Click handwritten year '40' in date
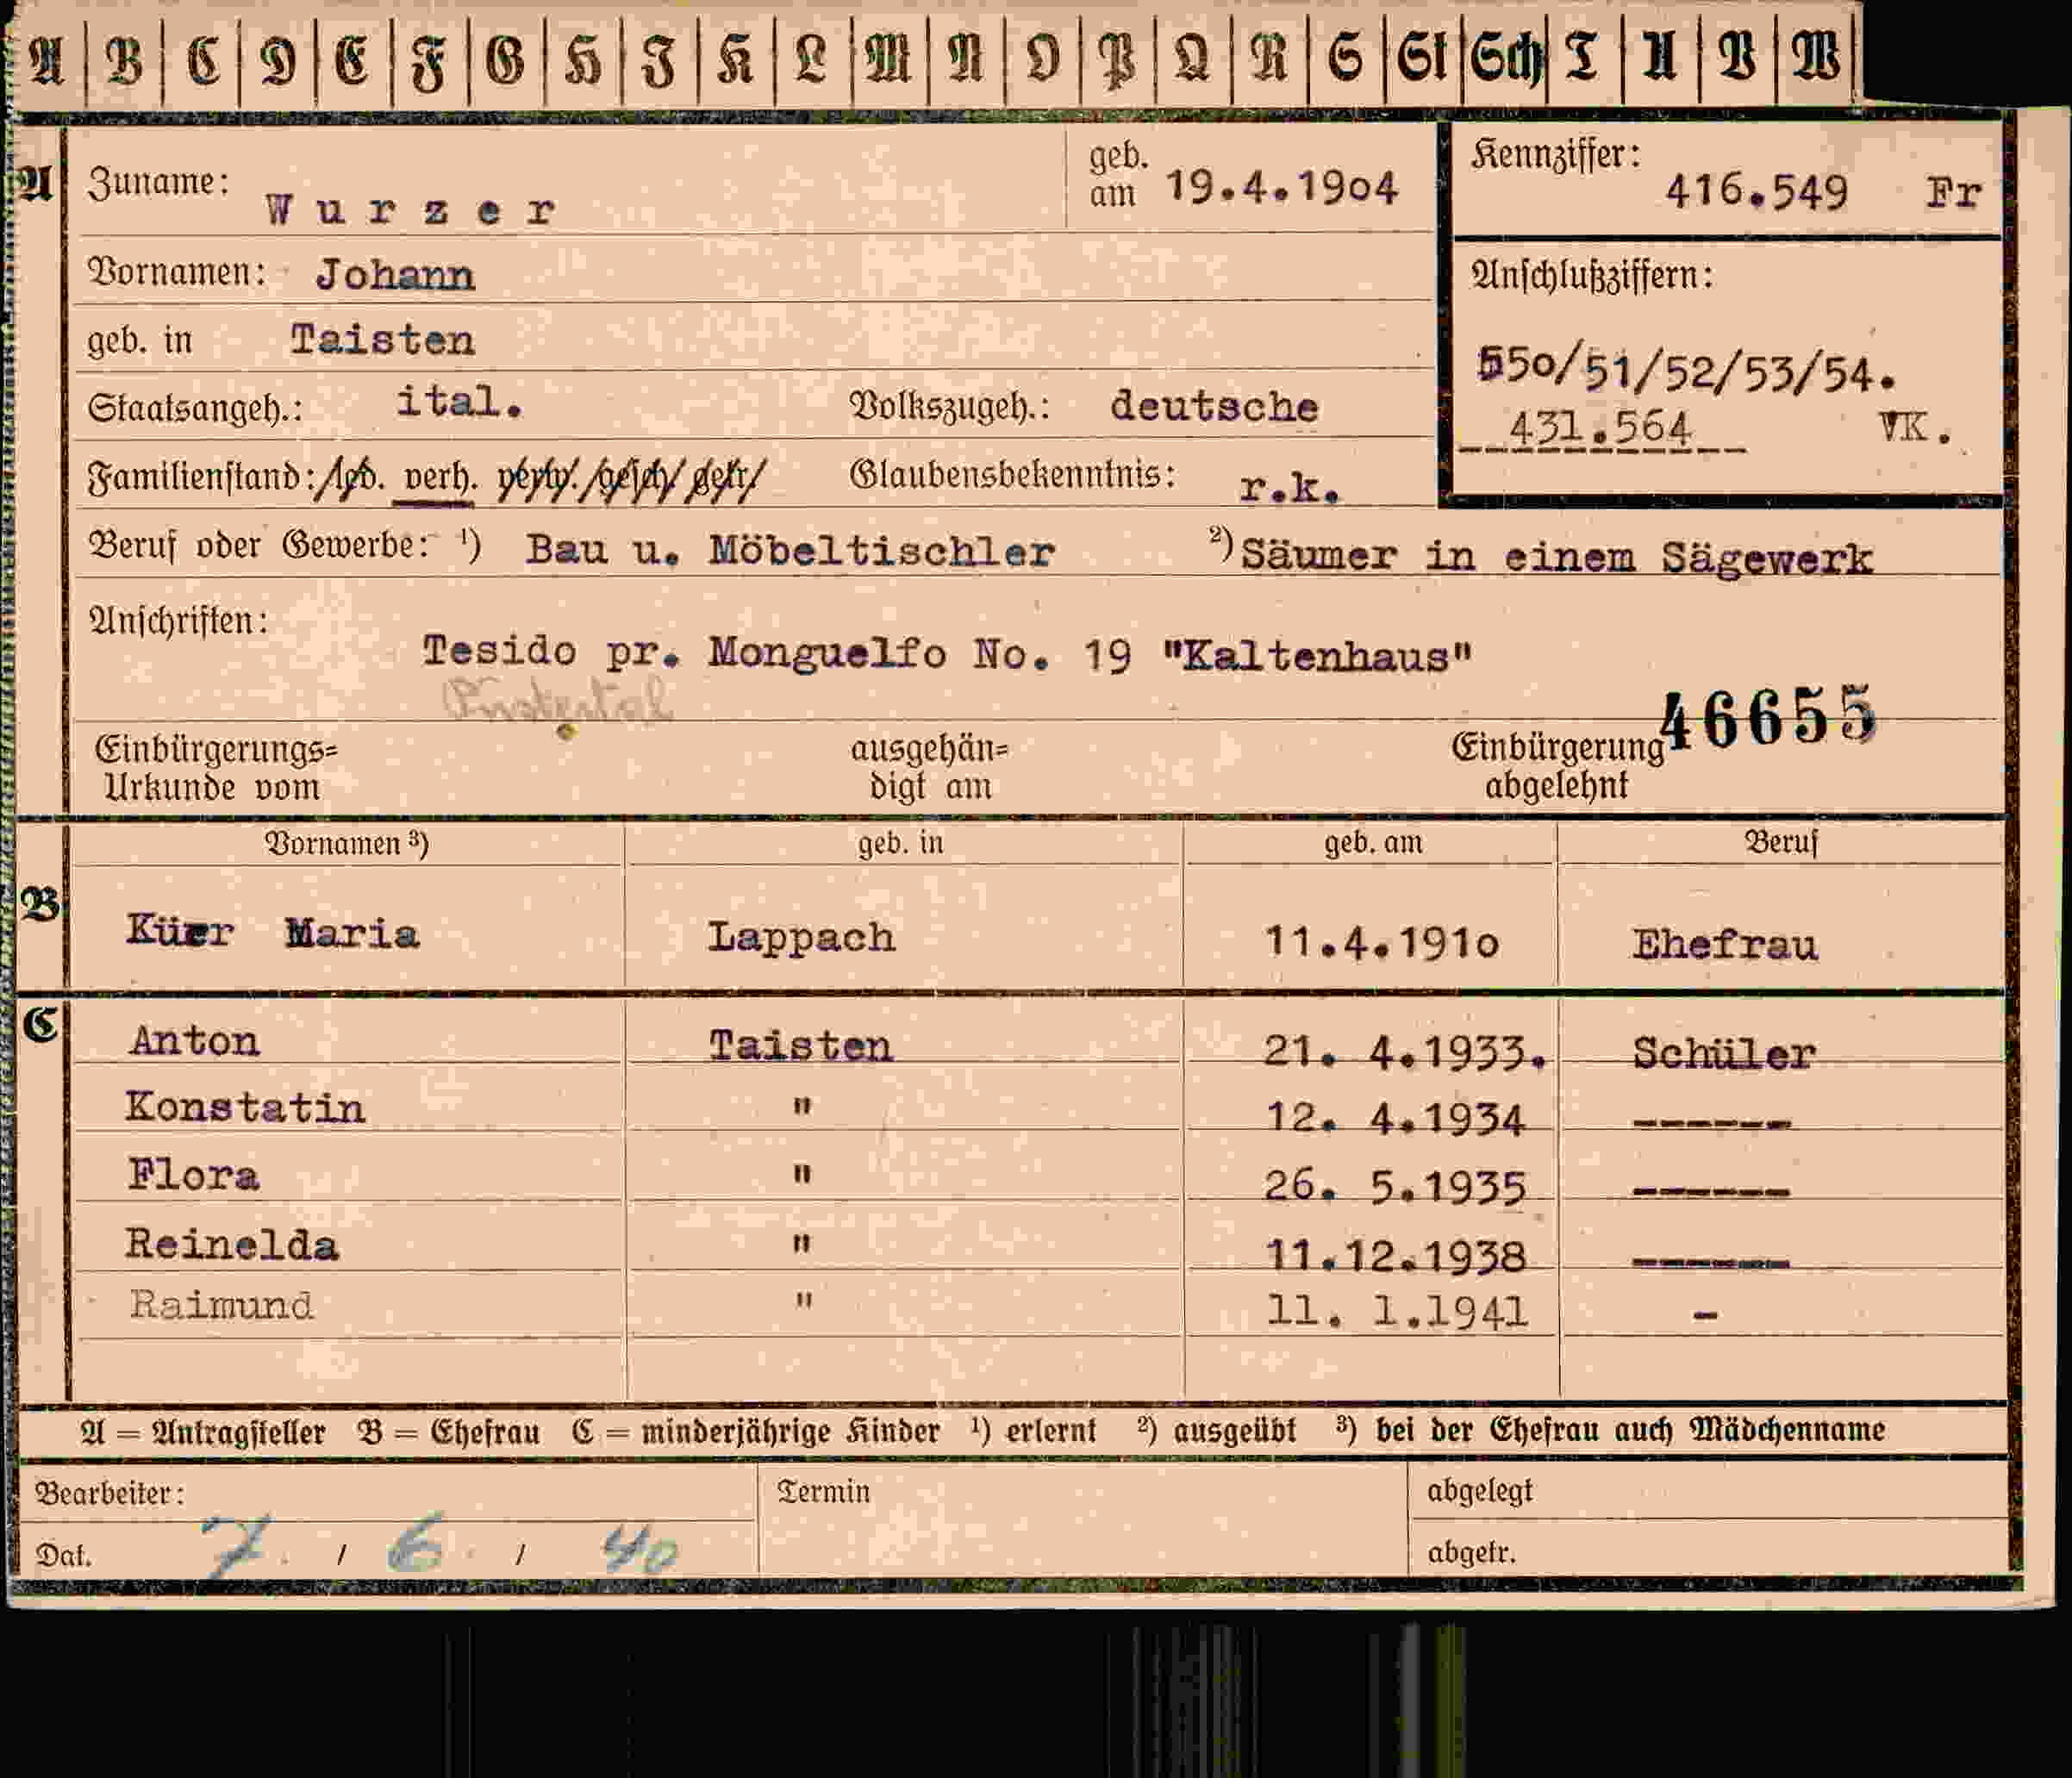The height and width of the screenshot is (1778, 2072). pyautogui.click(x=640, y=1550)
